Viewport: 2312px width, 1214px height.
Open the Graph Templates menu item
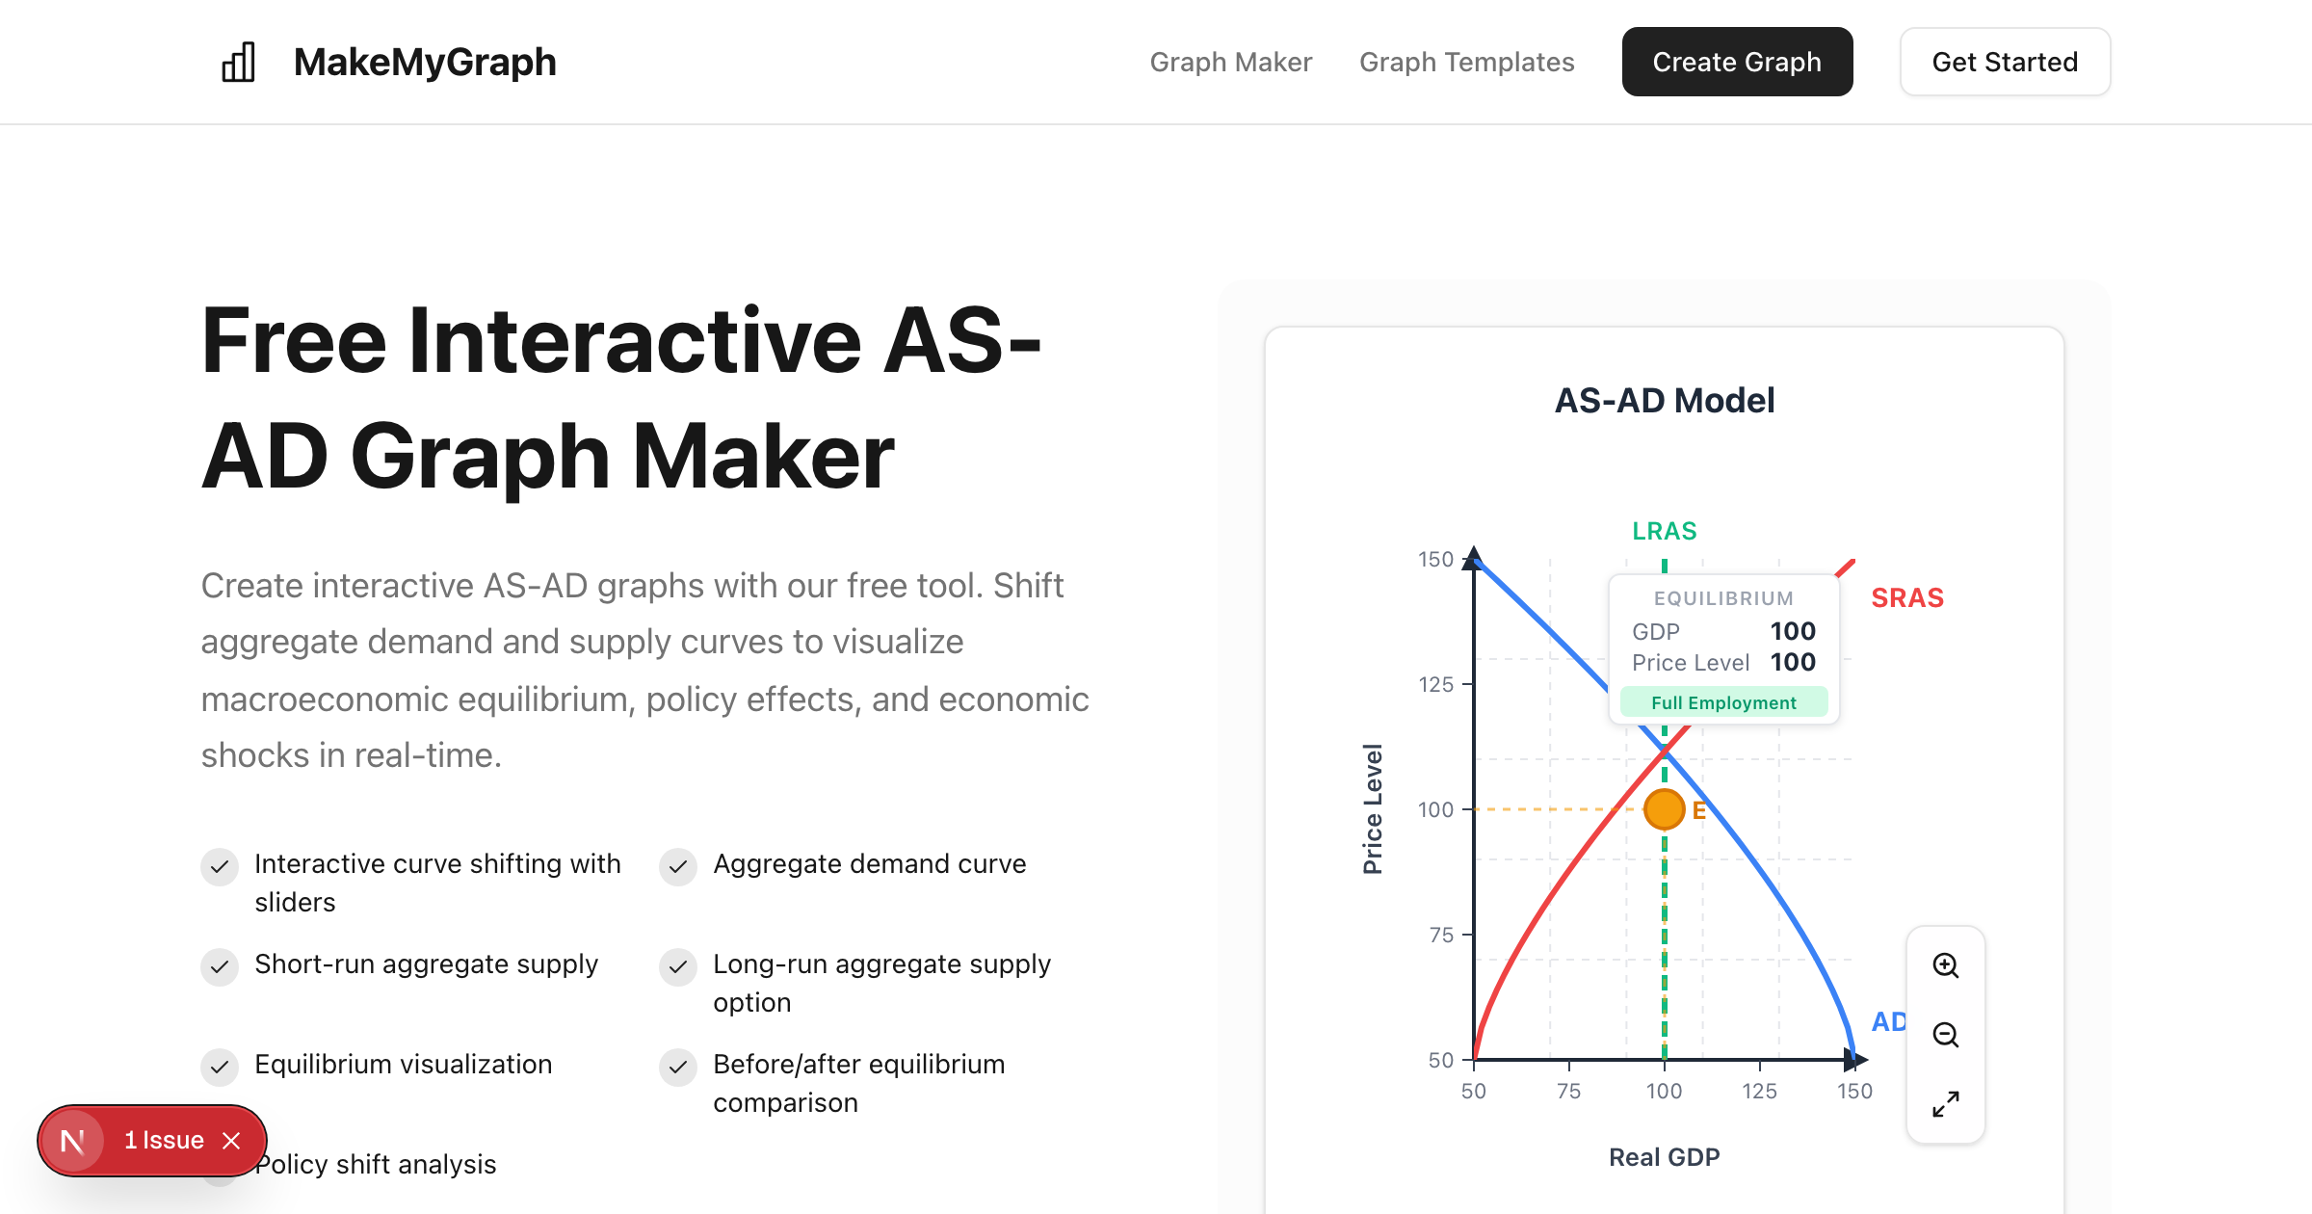1466,62
